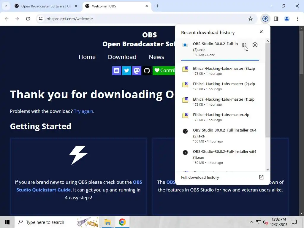Go back to the previous page
Image resolution: width=304 pixels, height=228 pixels.
(7, 19)
